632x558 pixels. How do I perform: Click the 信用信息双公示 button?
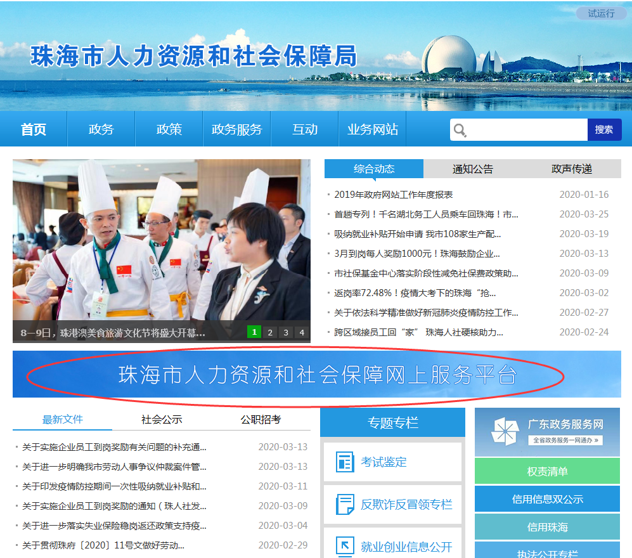[547, 499]
